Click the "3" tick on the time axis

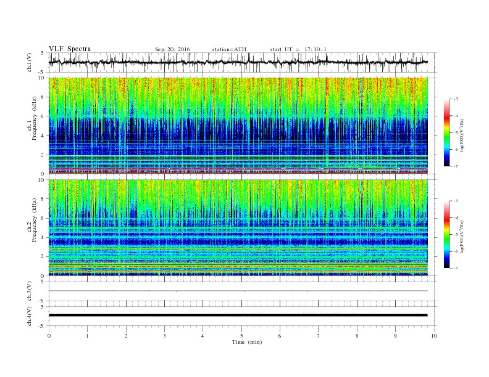pyautogui.click(x=165, y=336)
